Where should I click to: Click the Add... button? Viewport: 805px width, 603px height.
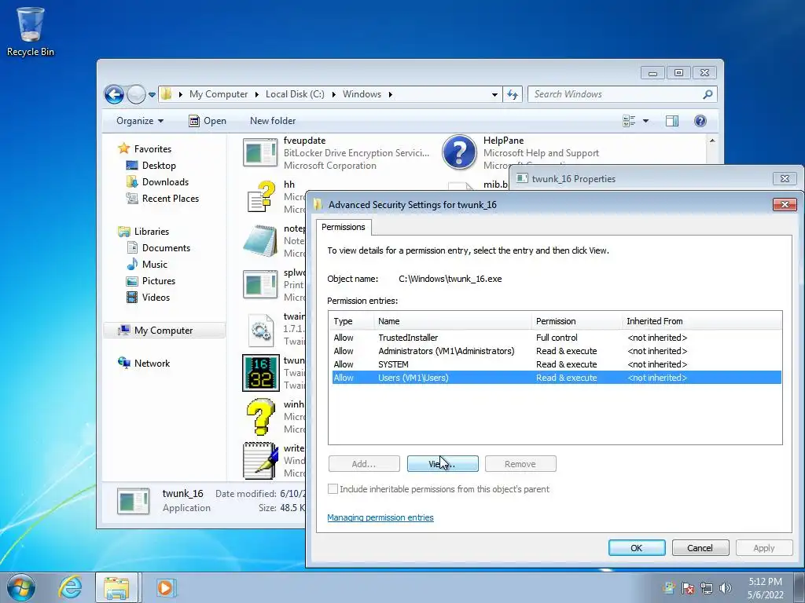pos(364,464)
